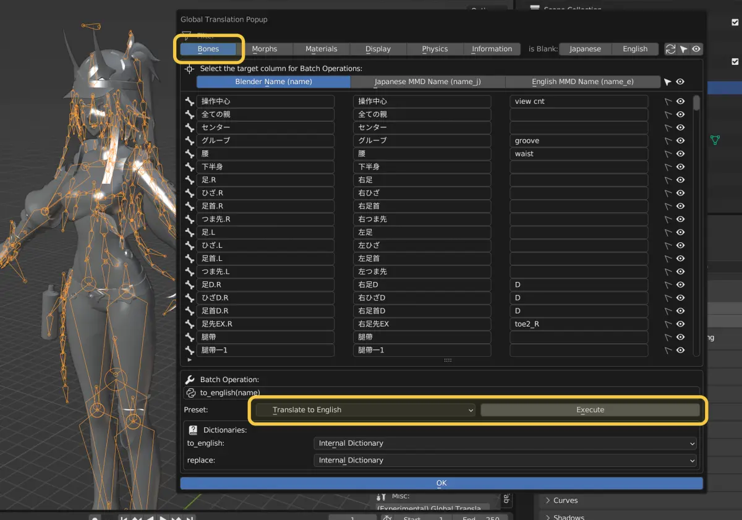Open the to_english dictionary dropdown
This screenshot has height=520, width=742.
coord(505,443)
